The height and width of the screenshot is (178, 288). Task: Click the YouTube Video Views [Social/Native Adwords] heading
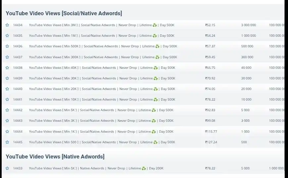coord(64,13)
